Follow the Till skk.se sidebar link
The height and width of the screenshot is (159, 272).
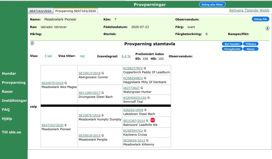point(12,132)
